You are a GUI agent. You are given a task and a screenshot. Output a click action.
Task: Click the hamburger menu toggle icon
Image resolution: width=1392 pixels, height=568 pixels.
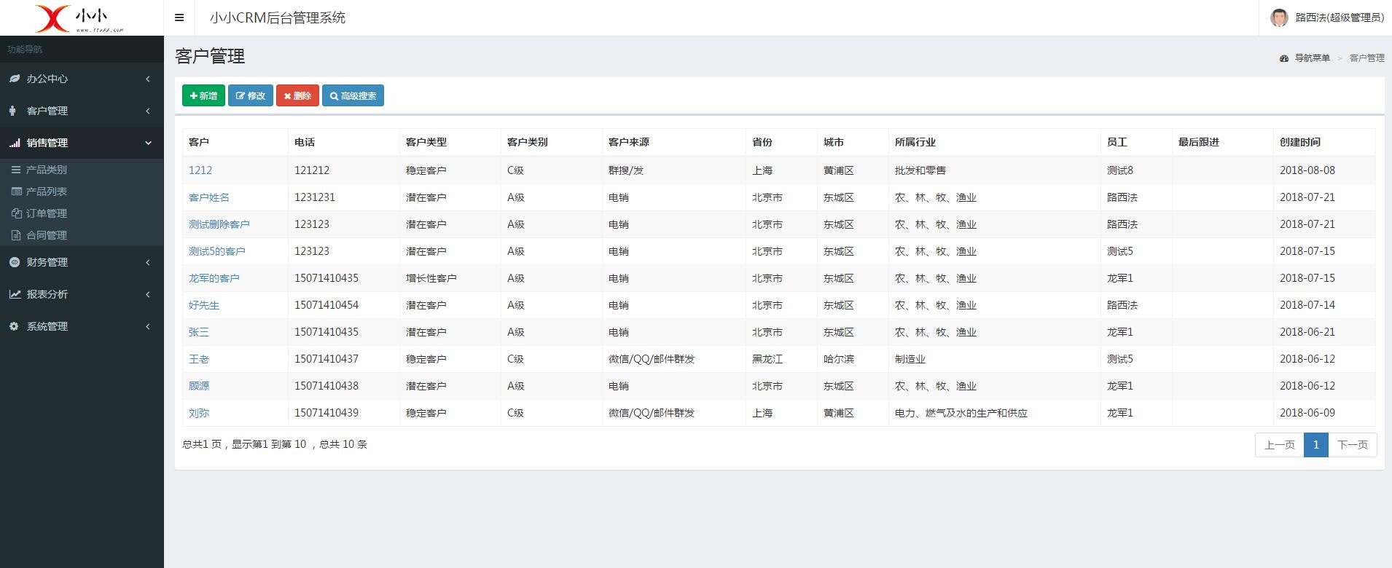tap(179, 18)
